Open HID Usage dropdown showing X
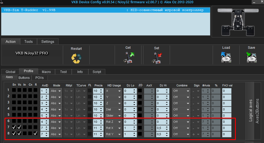This screenshot has width=264, height=143. [113, 91]
